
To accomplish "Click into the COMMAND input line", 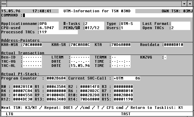I will [108, 15].
